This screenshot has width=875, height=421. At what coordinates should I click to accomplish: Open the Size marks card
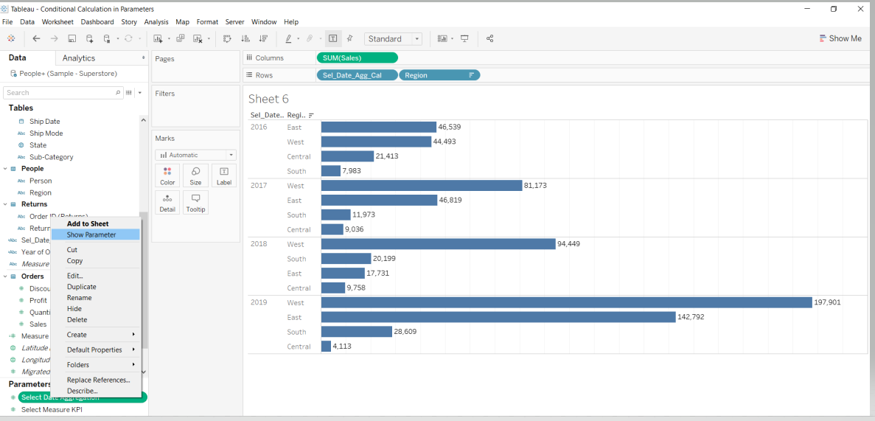(196, 175)
